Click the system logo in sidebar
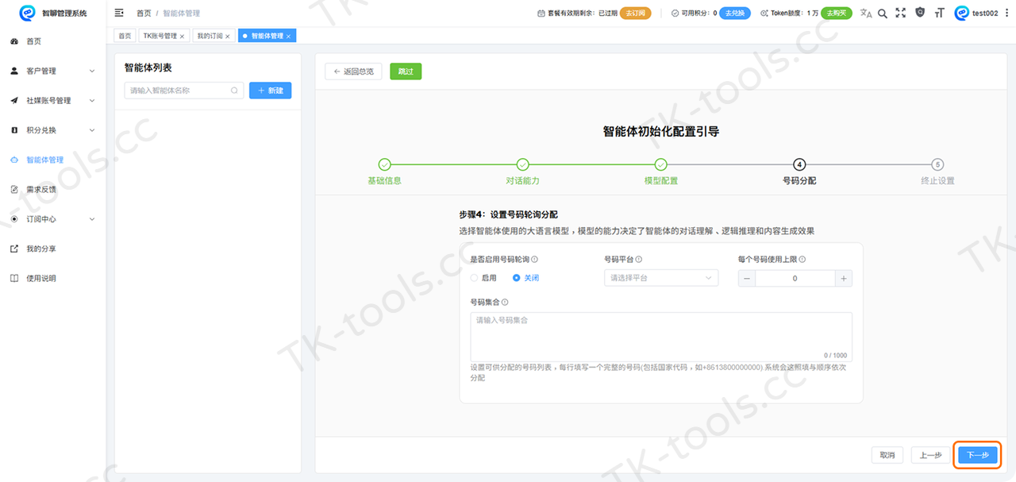The height and width of the screenshot is (482, 1016). [27, 13]
